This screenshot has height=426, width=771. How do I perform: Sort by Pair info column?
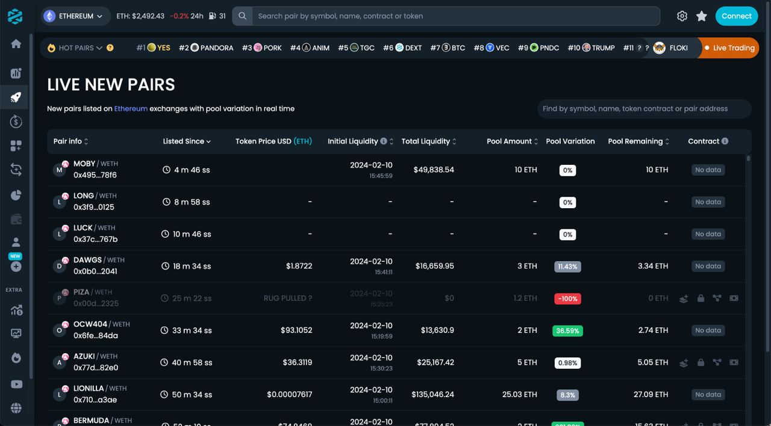[70, 141]
